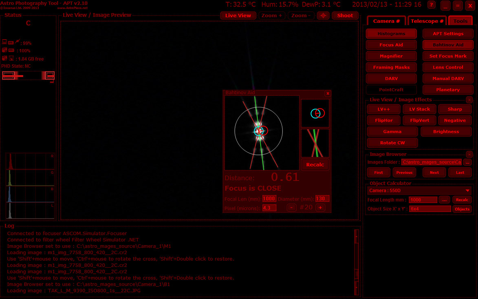Toggle Live View mode
This screenshot has width=478, height=299.
(238, 16)
